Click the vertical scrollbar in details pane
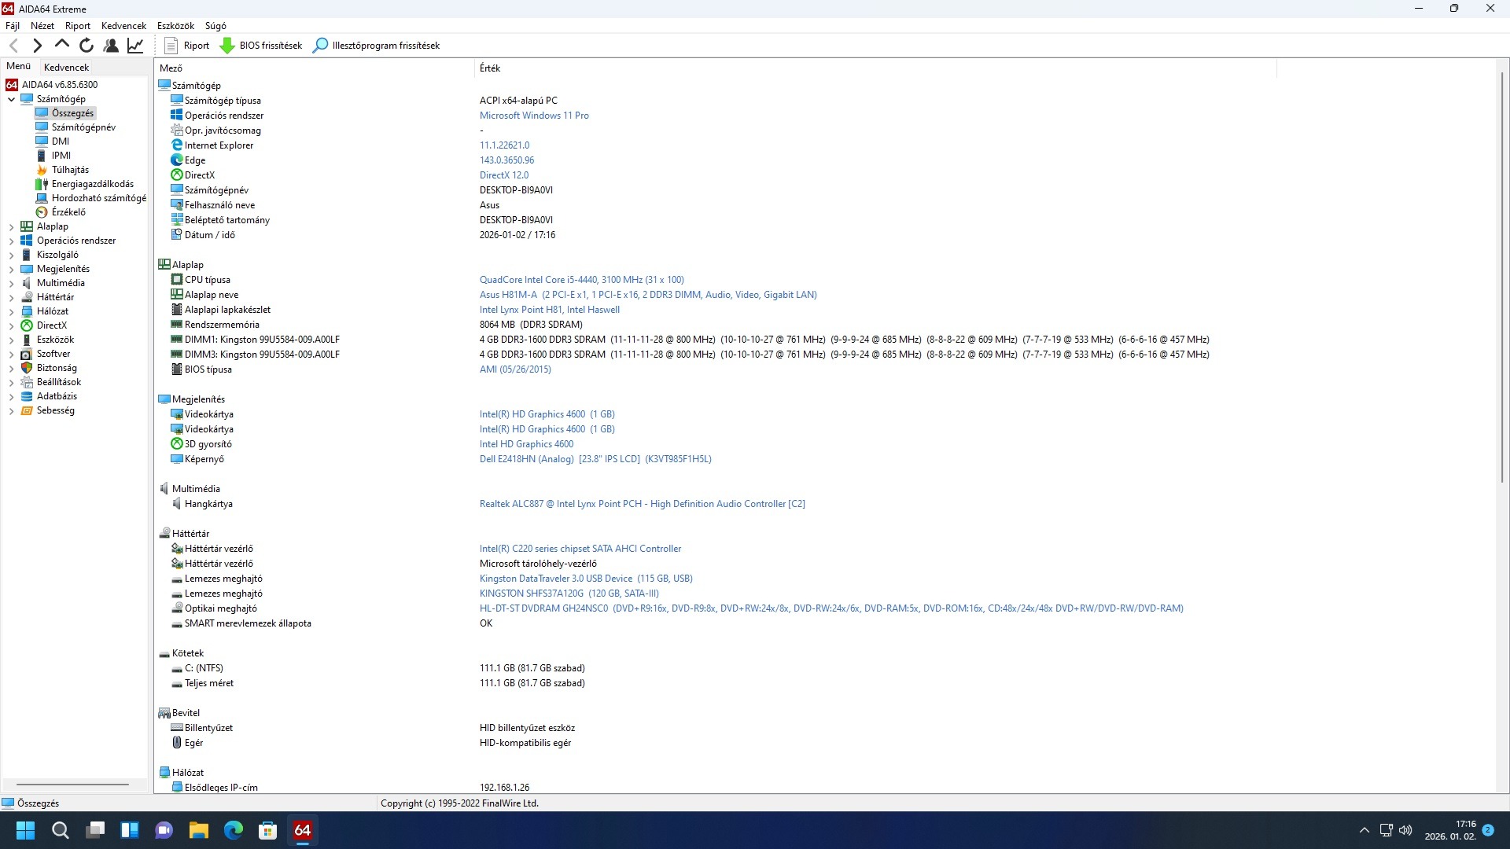The image size is (1510, 849). pyautogui.click(x=1502, y=275)
